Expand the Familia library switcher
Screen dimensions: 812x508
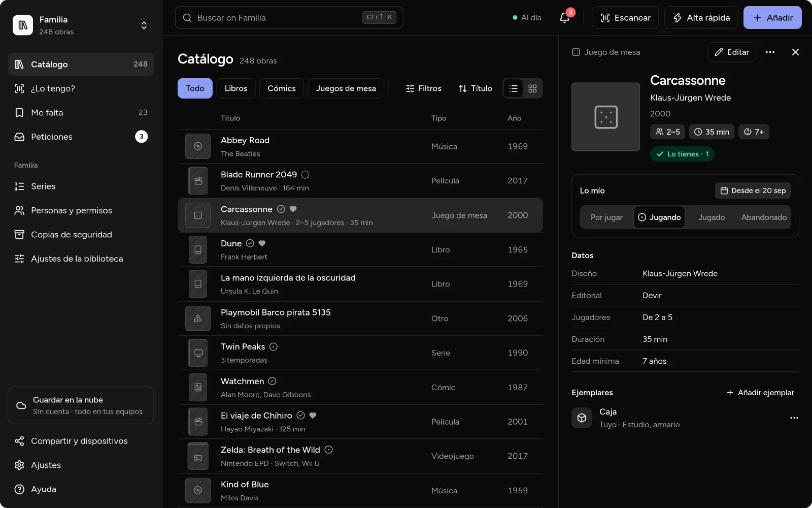144,25
